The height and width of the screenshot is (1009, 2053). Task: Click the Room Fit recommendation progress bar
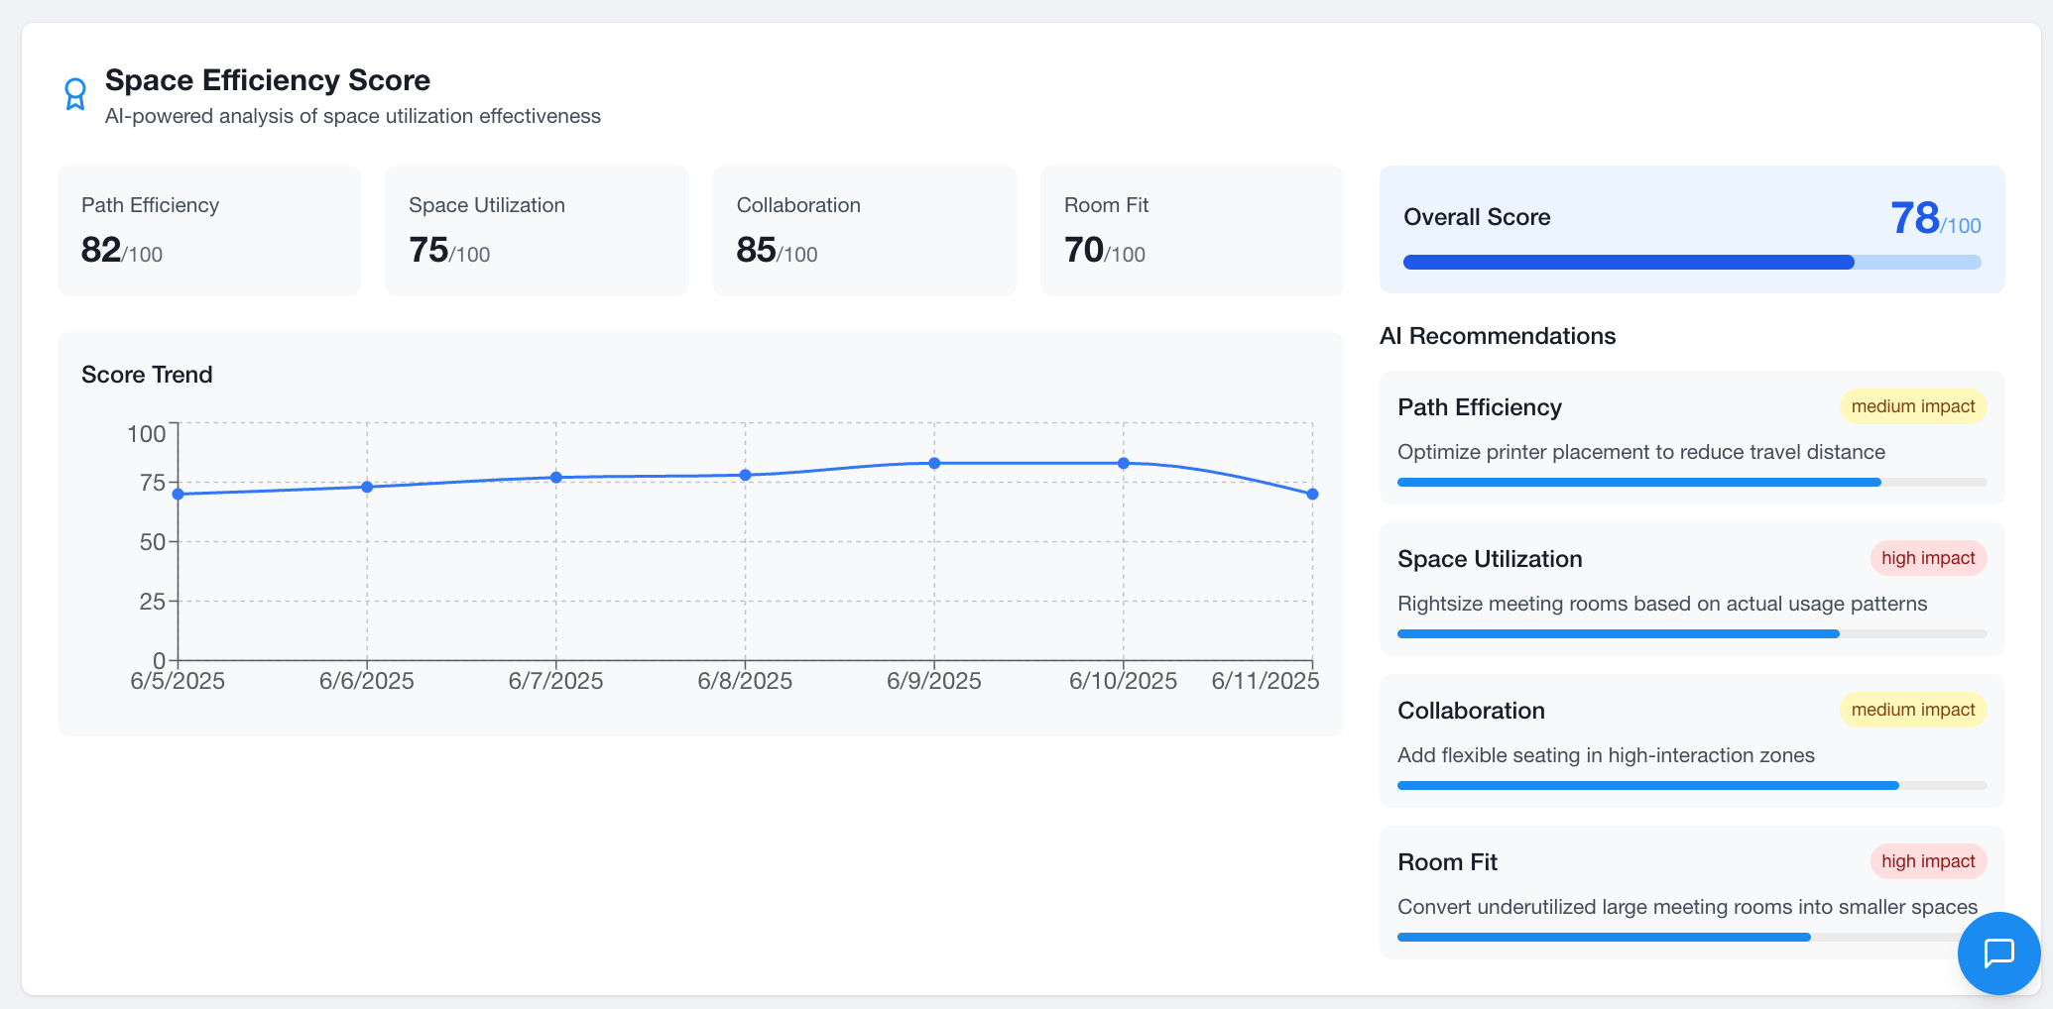point(1692,938)
